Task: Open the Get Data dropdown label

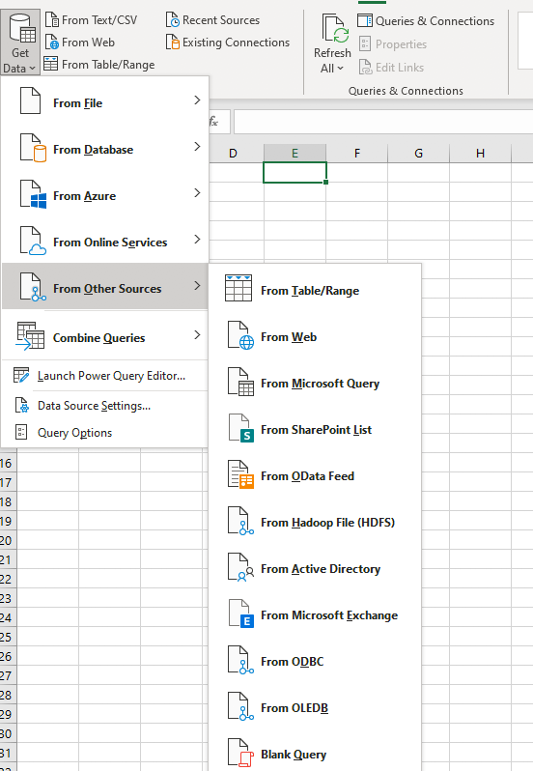Action: click(19, 61)
